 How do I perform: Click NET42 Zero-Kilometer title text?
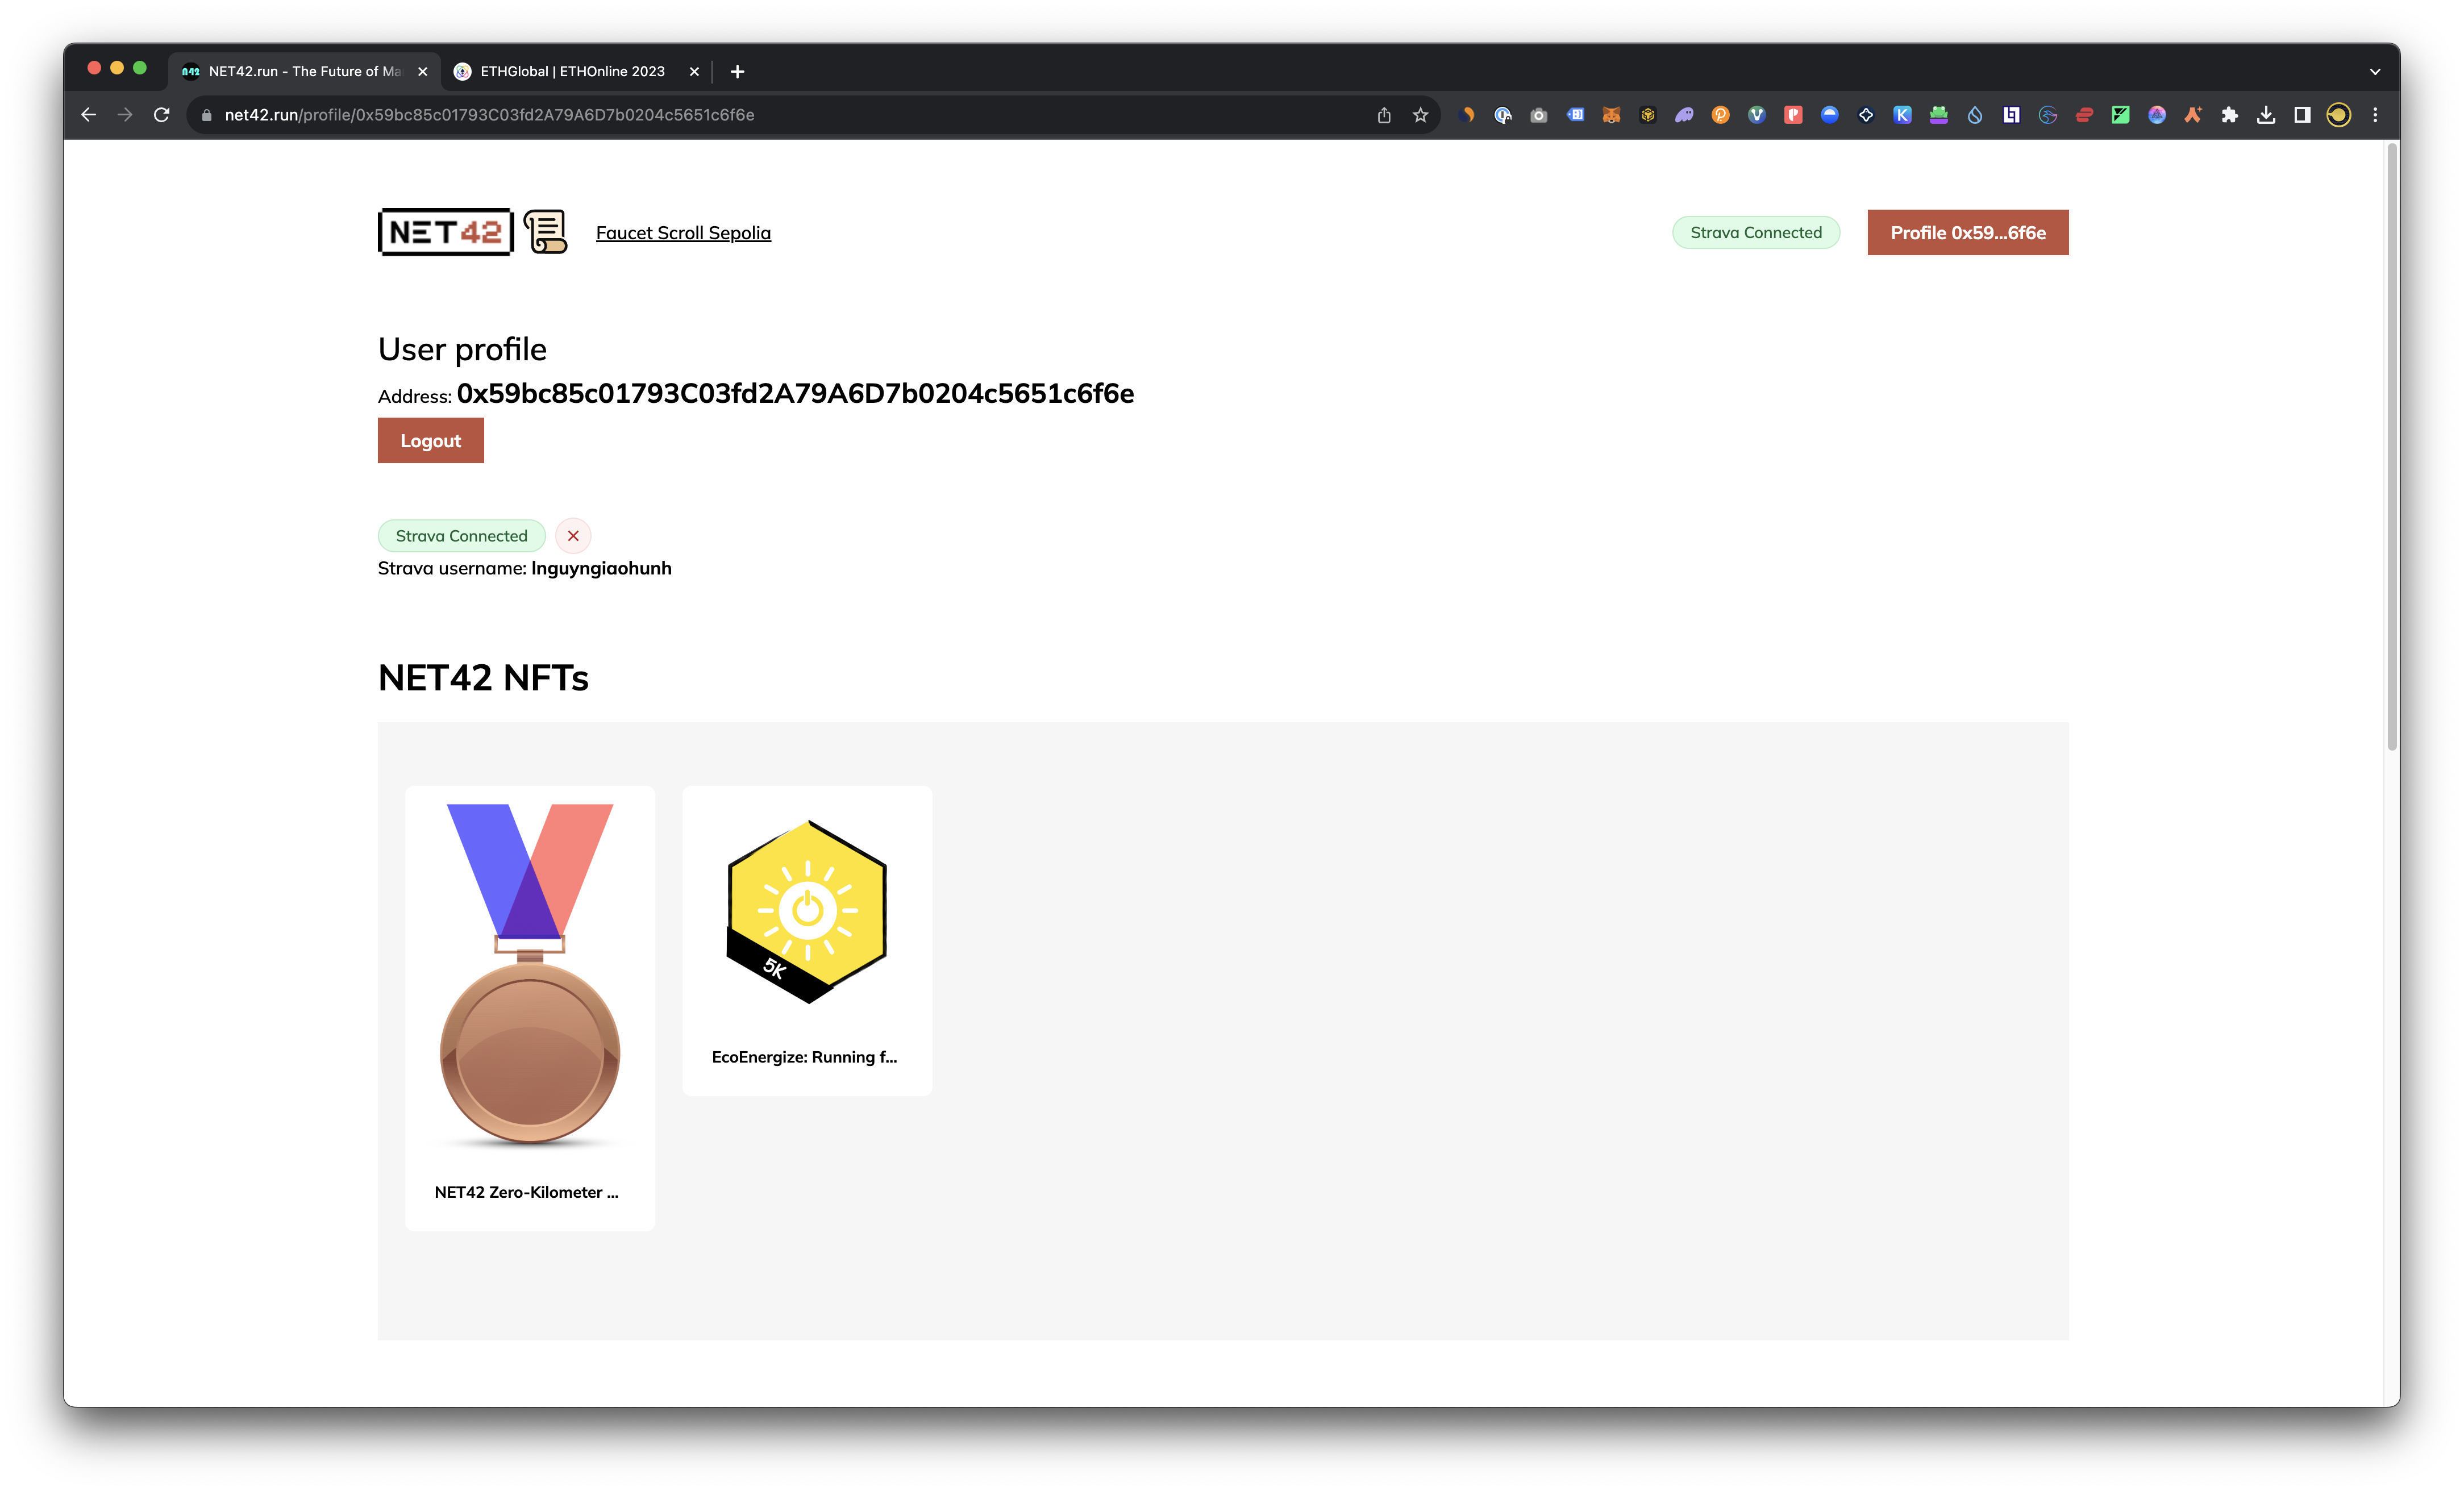point(526,1192)
